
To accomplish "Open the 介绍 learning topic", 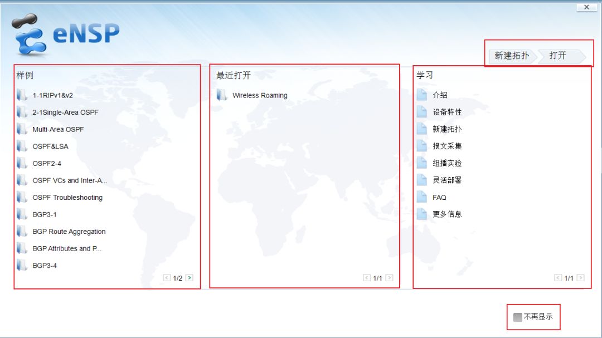I will coord(440,95).
